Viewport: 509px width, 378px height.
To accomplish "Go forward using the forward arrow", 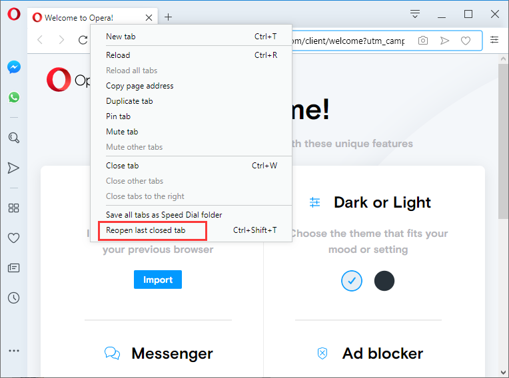I will tap(61, 40).
